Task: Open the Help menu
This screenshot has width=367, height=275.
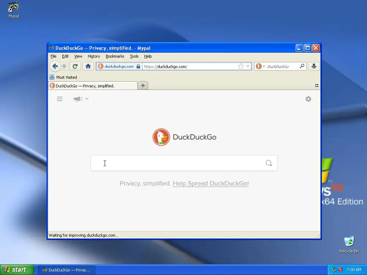Action: (148, 56)
